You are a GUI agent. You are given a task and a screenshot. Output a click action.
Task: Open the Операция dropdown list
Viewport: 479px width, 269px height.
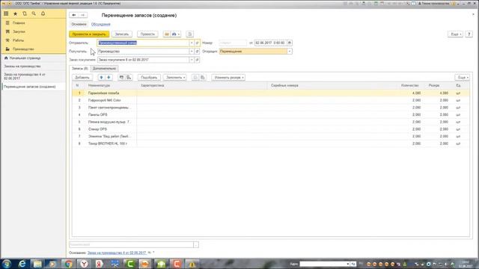tap(290, 52)
